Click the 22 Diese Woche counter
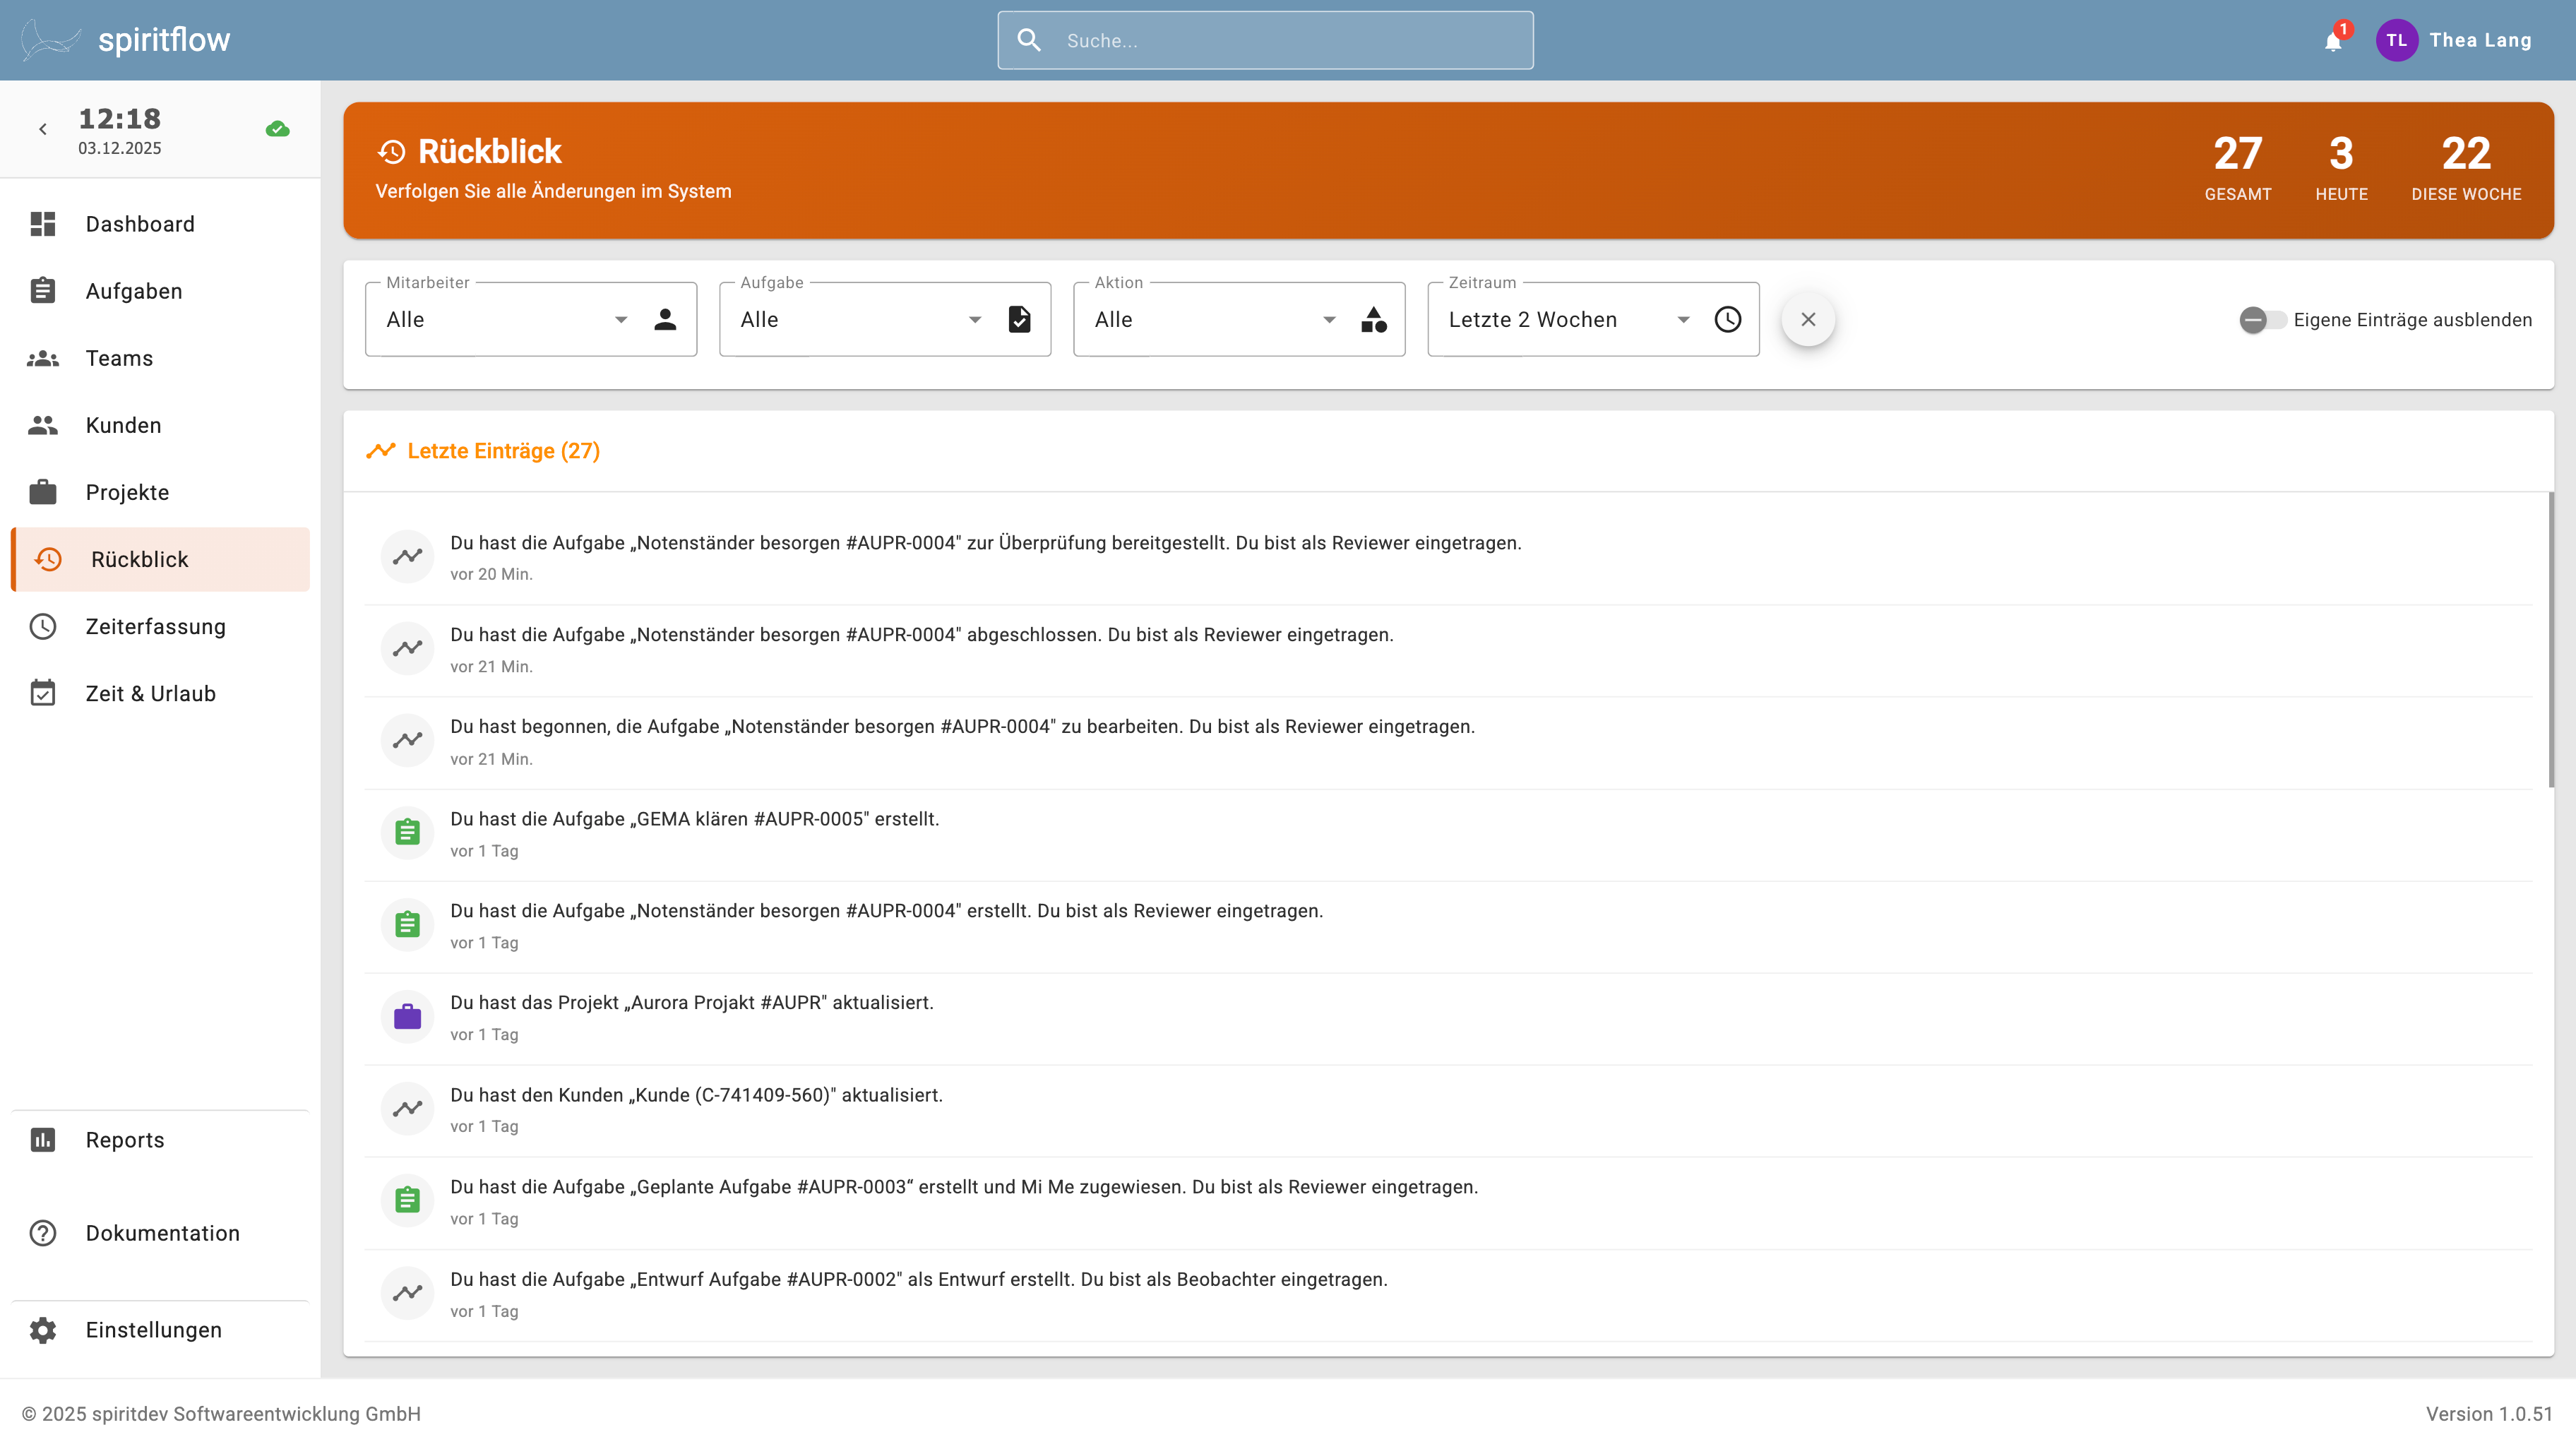2576x1449 pixels. (2466, 167)
